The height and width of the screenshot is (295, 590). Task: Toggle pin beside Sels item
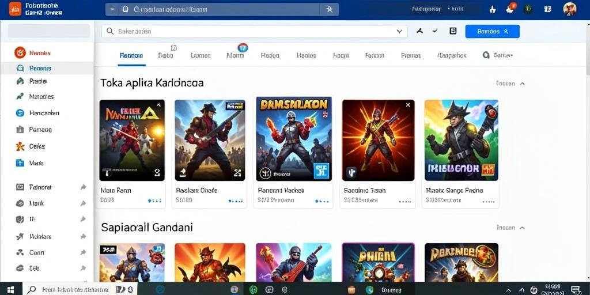83,268
